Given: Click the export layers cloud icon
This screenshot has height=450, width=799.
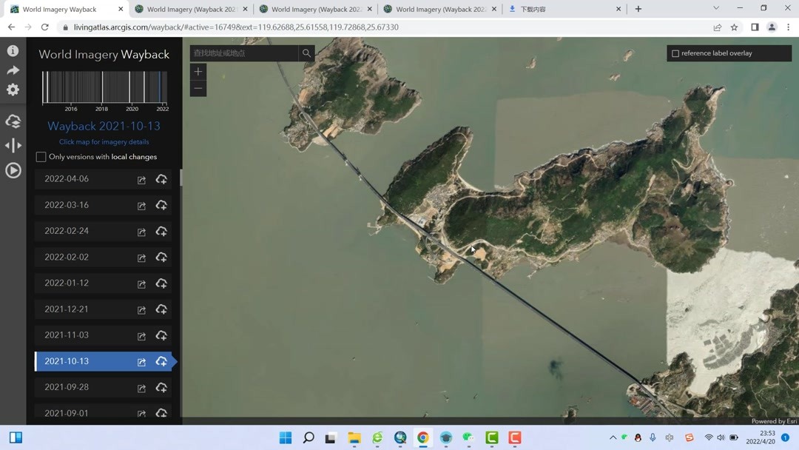Looking at the screenshot, I should [13, 121].
